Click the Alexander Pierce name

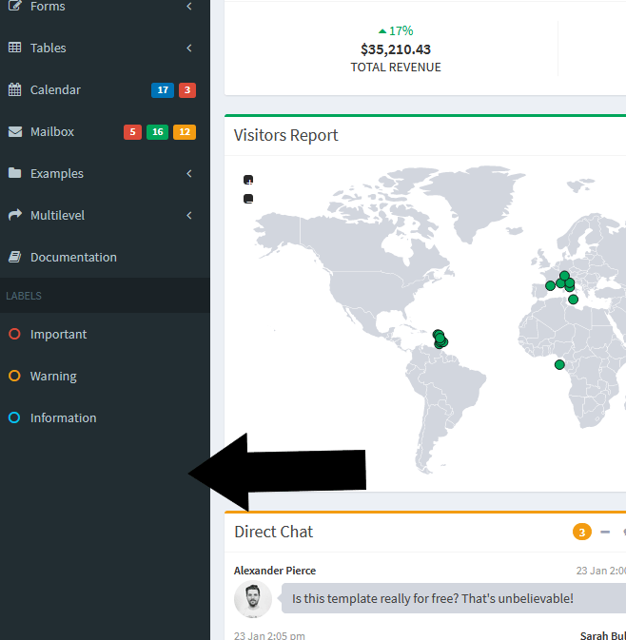[x=275, y=571]
